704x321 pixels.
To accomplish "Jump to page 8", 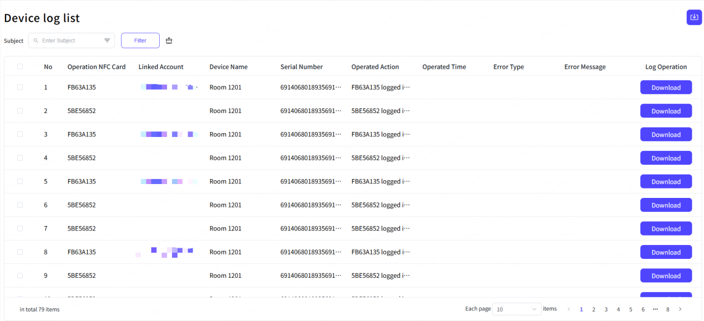I will click(x=668, y=309).
